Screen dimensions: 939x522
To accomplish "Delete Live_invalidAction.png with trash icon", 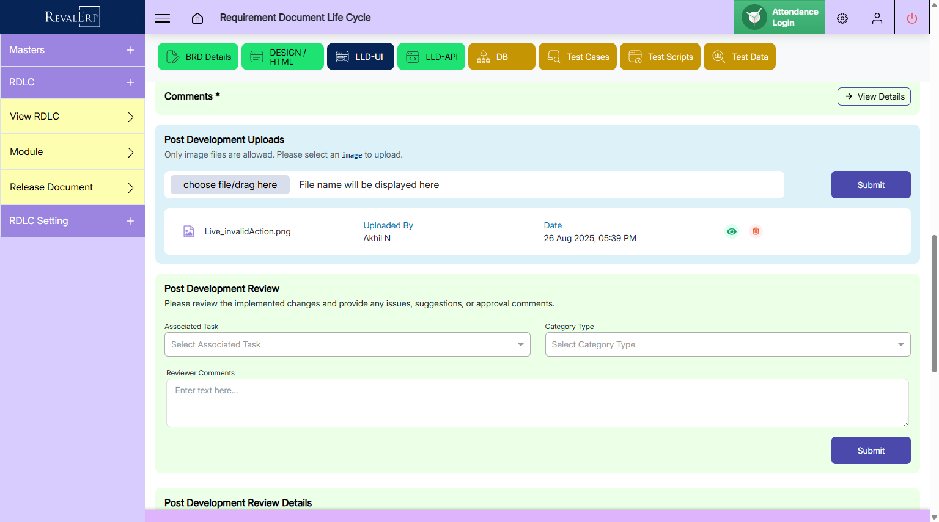I will pos(756,231).
